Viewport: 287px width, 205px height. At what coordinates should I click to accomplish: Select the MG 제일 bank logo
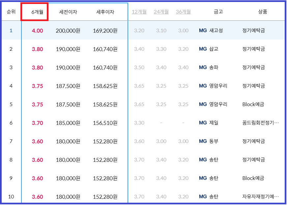[204, 122]
